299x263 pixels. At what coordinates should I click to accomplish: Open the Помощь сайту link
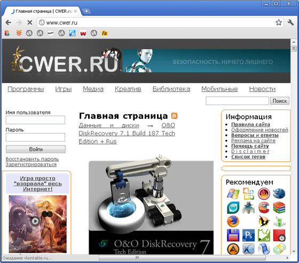point(250,146)
